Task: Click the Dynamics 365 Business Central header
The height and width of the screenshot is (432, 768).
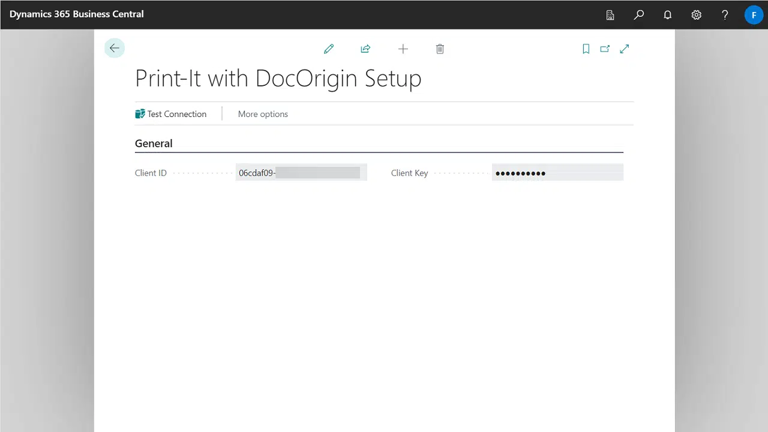Action: 77,14
